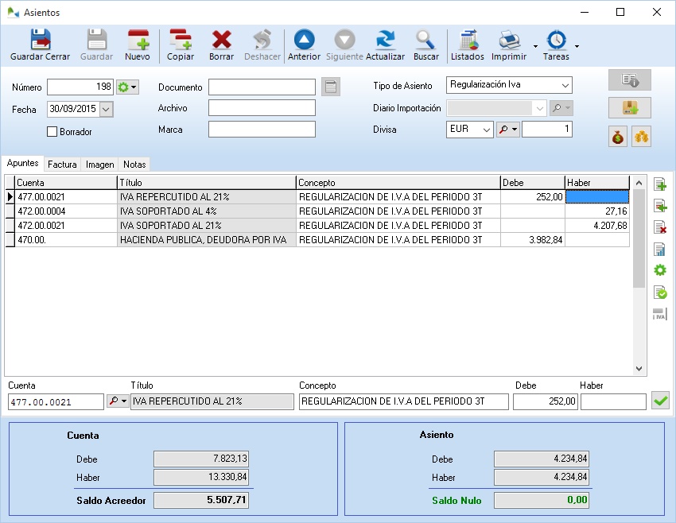Expand the Imprimir dropdown arrow
Image resolution: width=676 pixels, height=523 pixels.
tap(535, 46)
